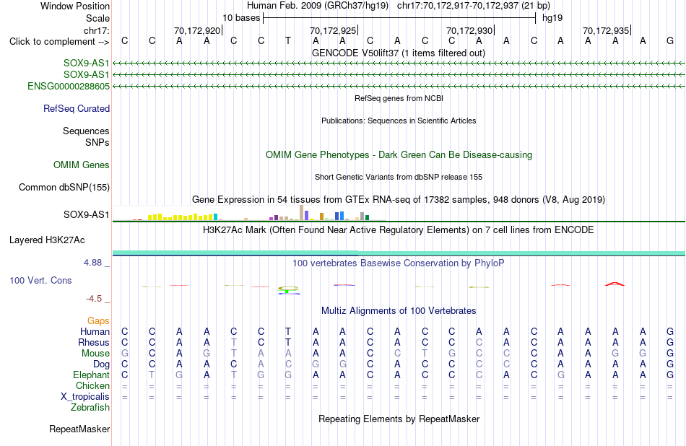Open the Common dbSNP(155) track label
Screen dimensions: 686x446
tap(64, 187)
